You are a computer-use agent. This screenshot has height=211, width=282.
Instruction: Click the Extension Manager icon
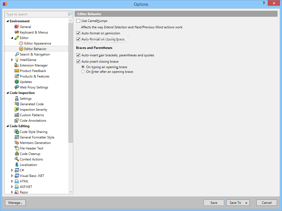17,65
